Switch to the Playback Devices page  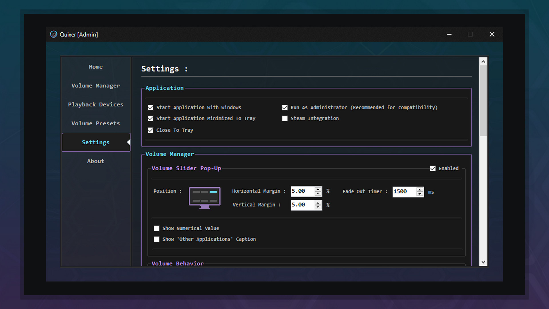click(x=96, y=104)
